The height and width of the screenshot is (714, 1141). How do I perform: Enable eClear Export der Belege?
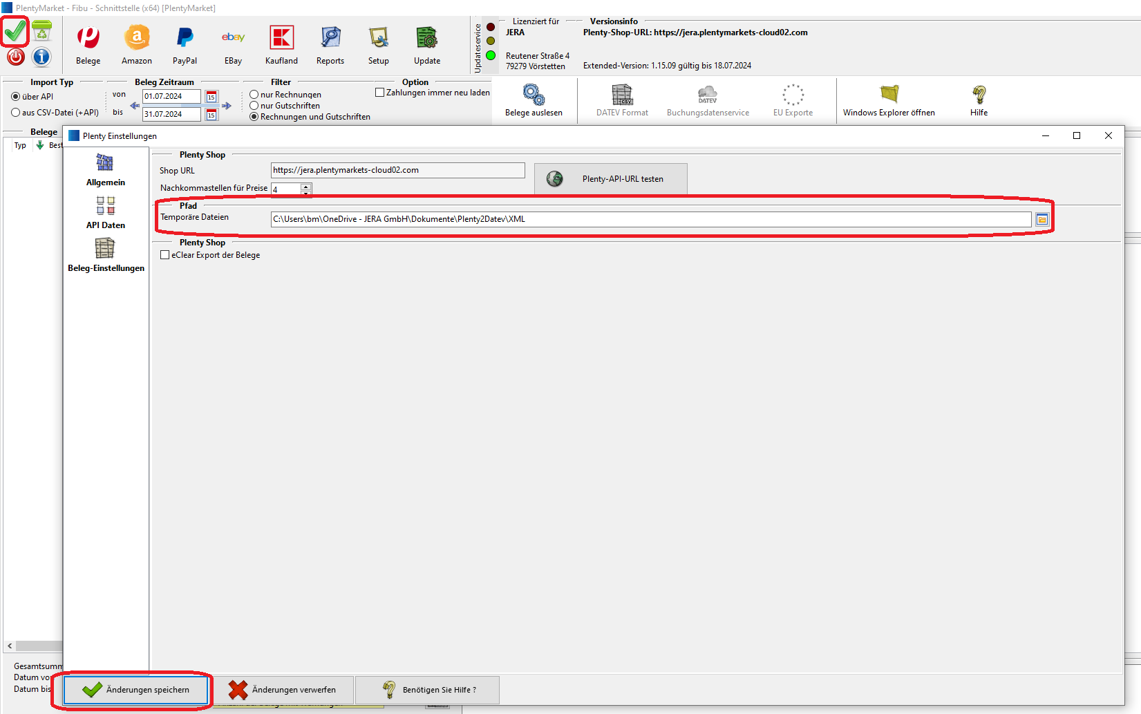pyautogui.click(x=165, y=255)
